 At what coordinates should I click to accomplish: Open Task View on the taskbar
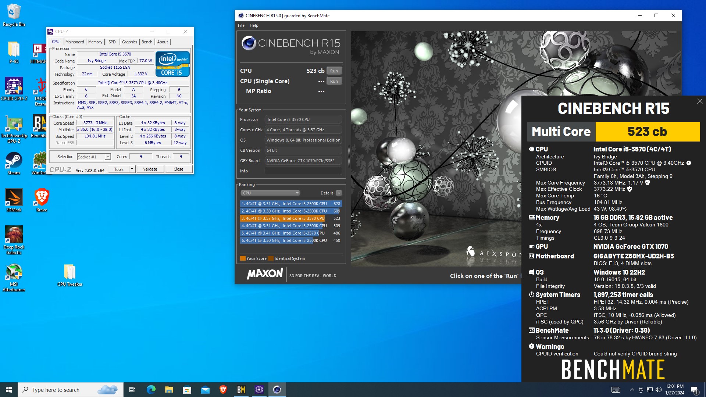click(x=132, y=390)
